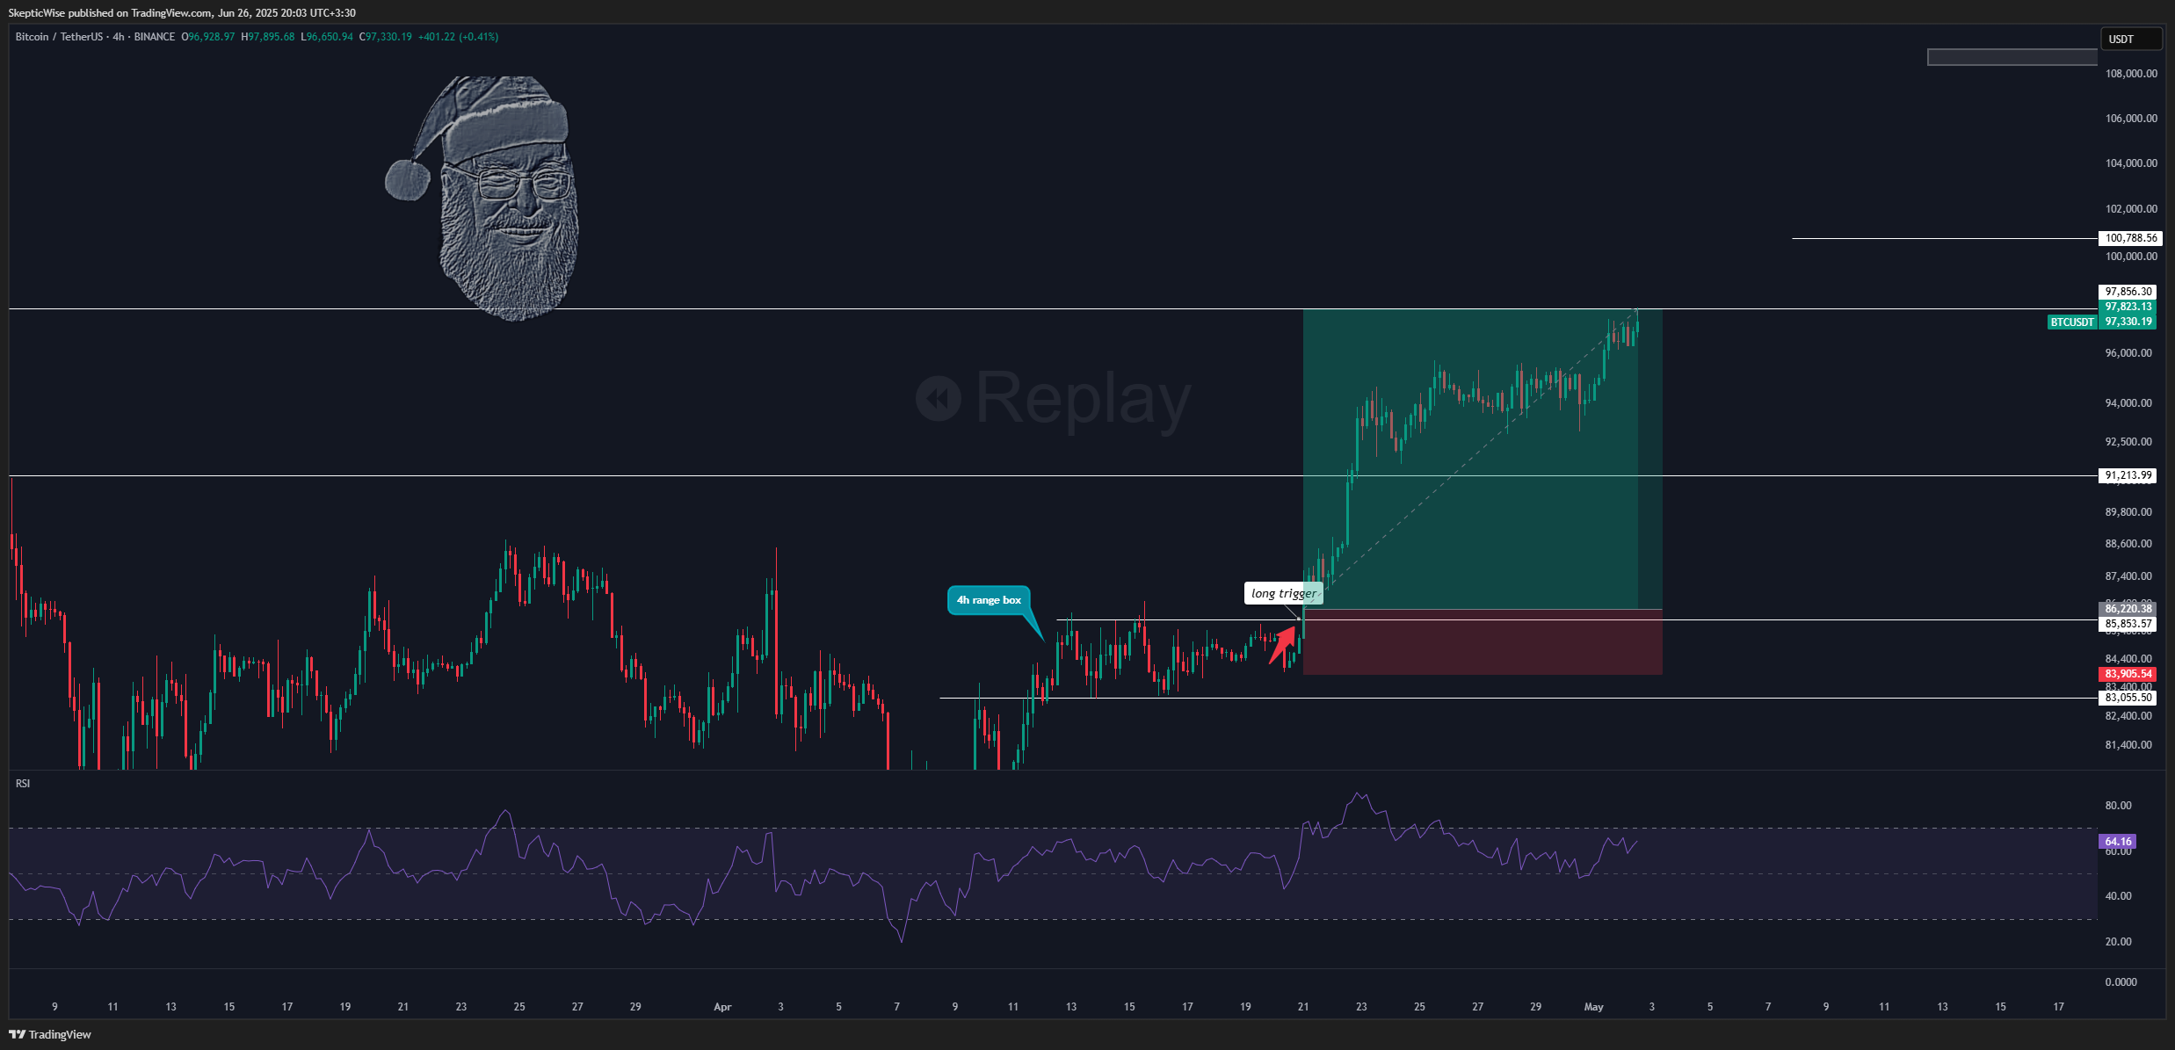Click the 64.16 RSI value label
The height and width of the screenshot is (1050, 2175).
[x=2118, y=842]
